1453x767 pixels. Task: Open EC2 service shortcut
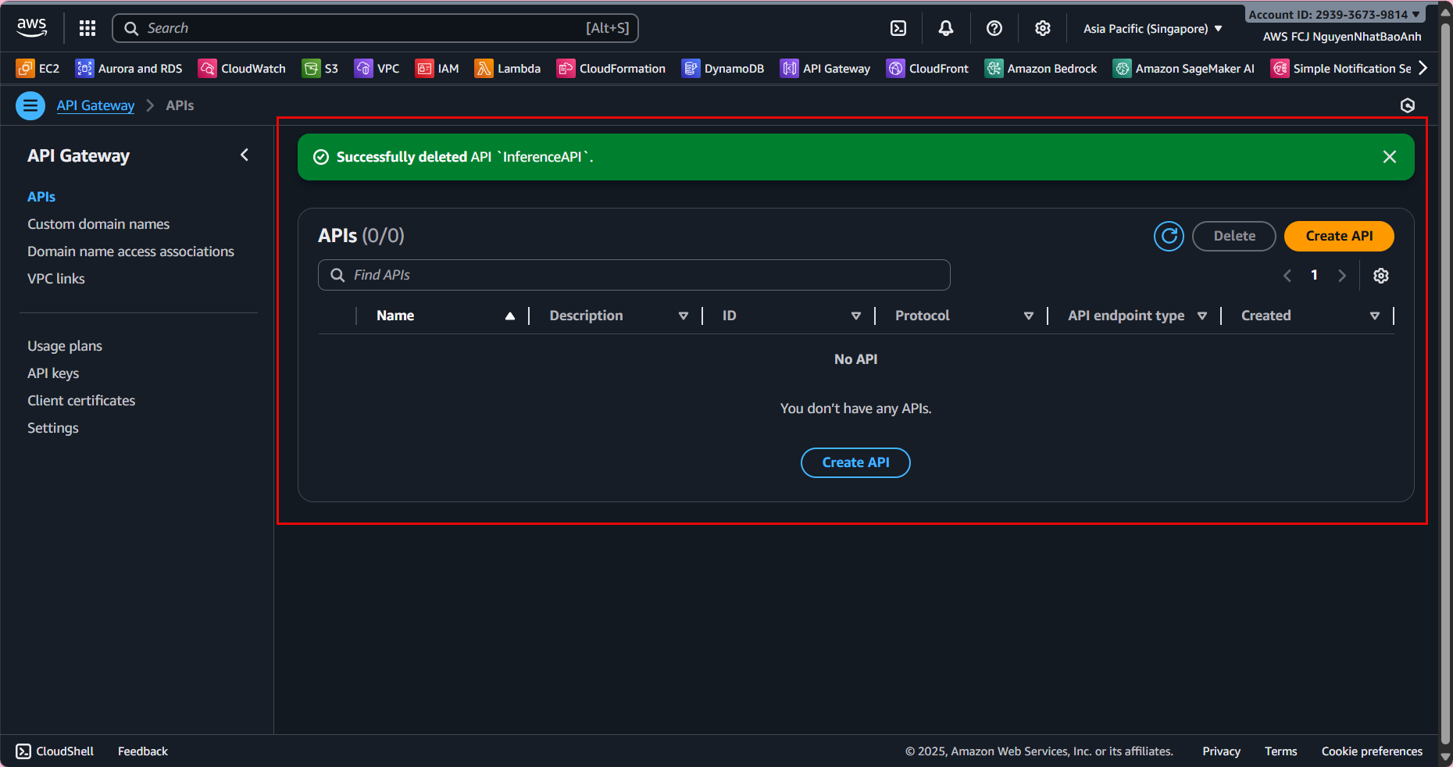[37, 69]
